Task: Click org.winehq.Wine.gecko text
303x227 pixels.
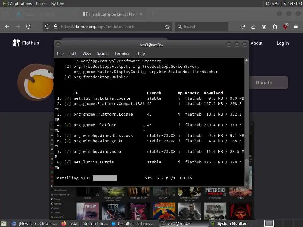Action: 98,141
